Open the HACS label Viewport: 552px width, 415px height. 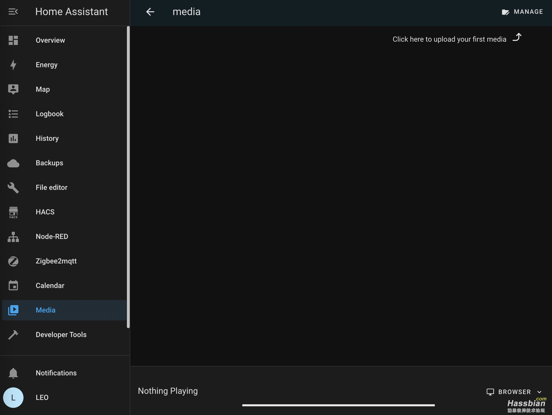tap(45, 212)
